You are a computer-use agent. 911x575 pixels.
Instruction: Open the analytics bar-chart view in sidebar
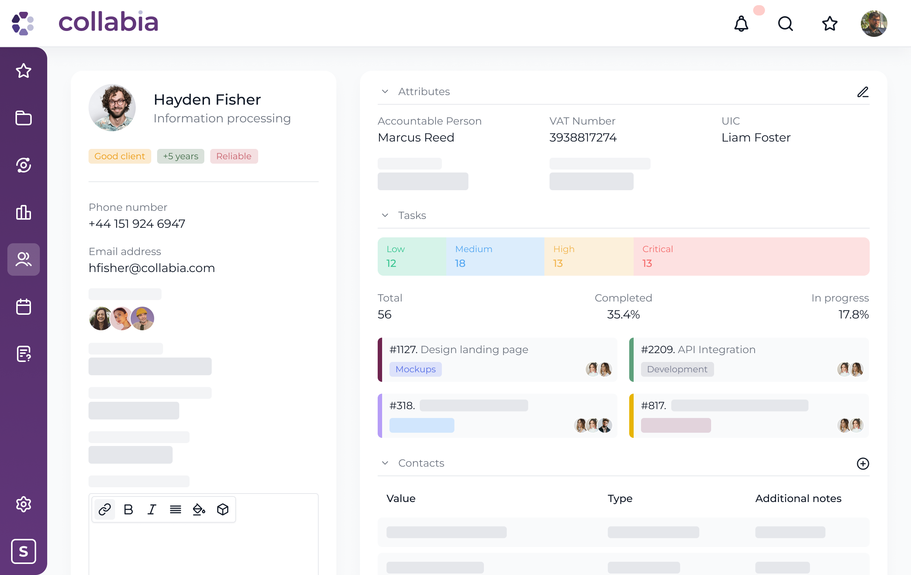click(24, 212)
